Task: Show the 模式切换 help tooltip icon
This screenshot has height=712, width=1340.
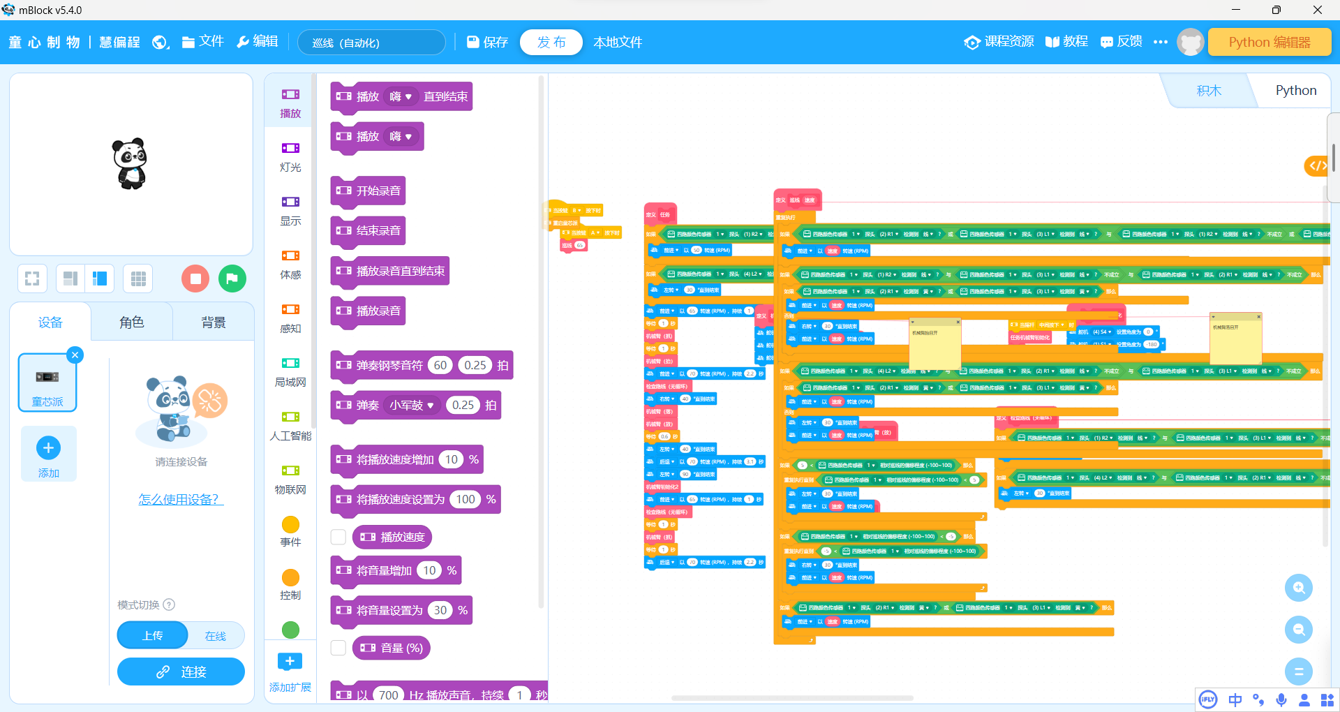Action: pyautogui.click(x=169, y=605)
